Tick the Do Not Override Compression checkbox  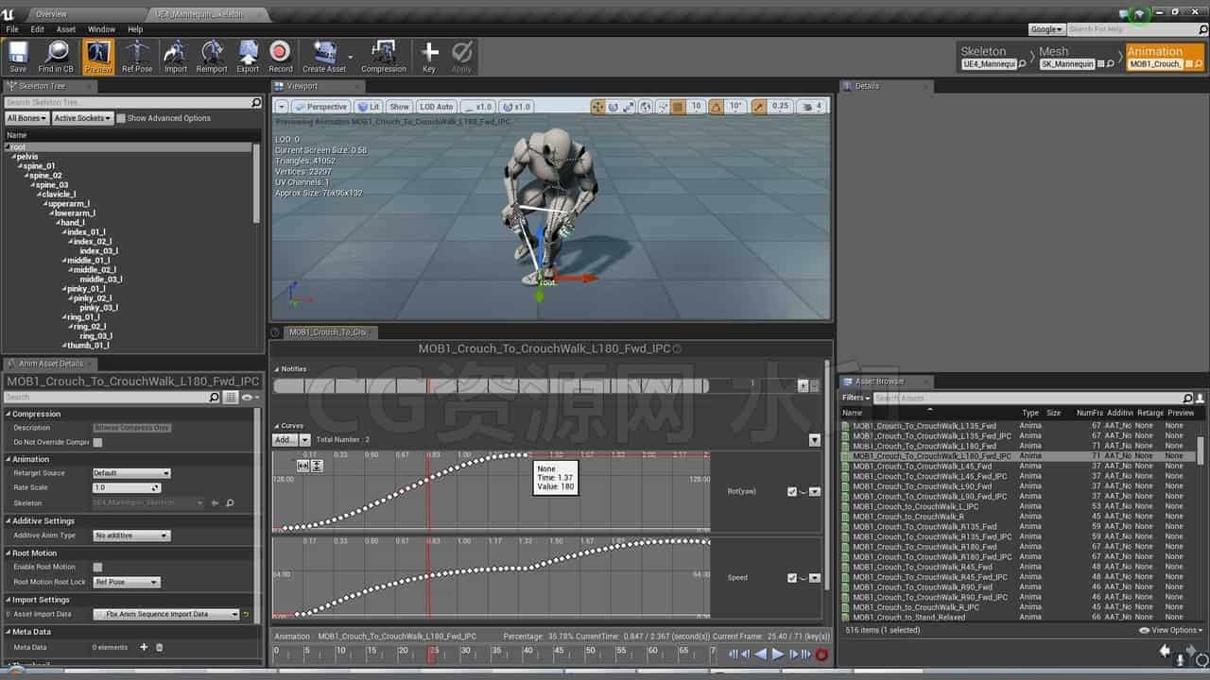click(97, 442)
